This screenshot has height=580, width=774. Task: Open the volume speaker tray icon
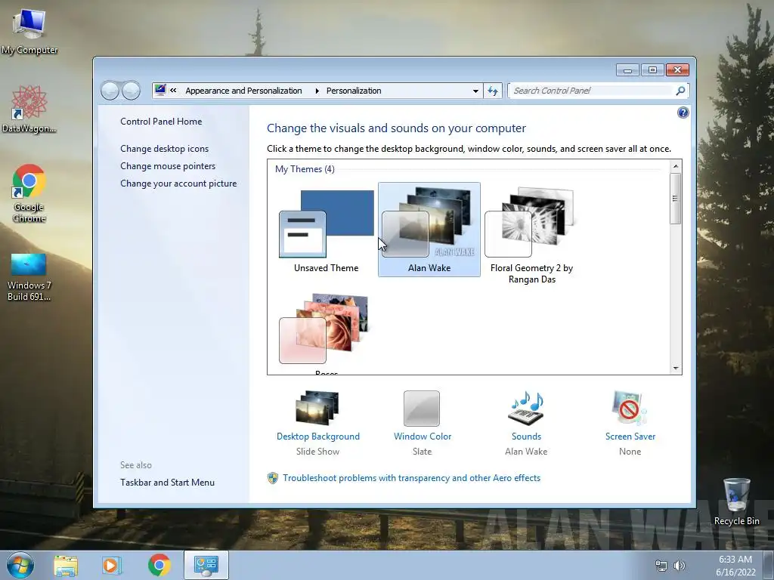680,566
